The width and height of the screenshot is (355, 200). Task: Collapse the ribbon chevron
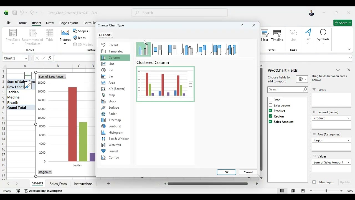click(x=349, y=49)
